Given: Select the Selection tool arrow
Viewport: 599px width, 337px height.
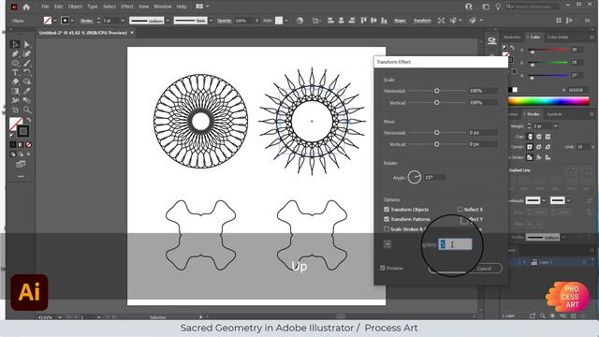Looking at the screenshot, I should tap(15, 44).
